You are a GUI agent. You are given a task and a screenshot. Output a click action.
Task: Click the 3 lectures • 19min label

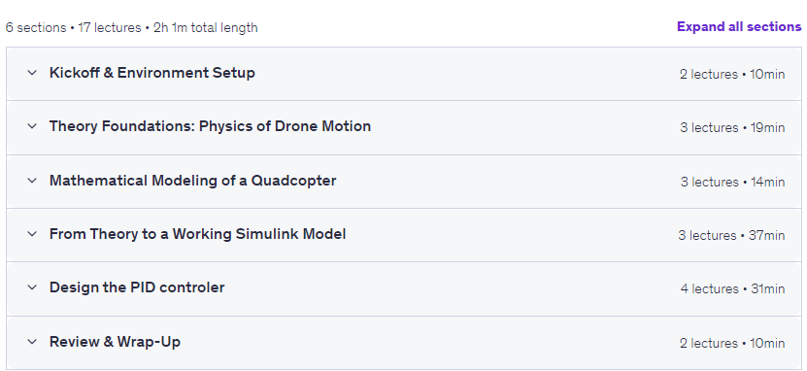732,127
